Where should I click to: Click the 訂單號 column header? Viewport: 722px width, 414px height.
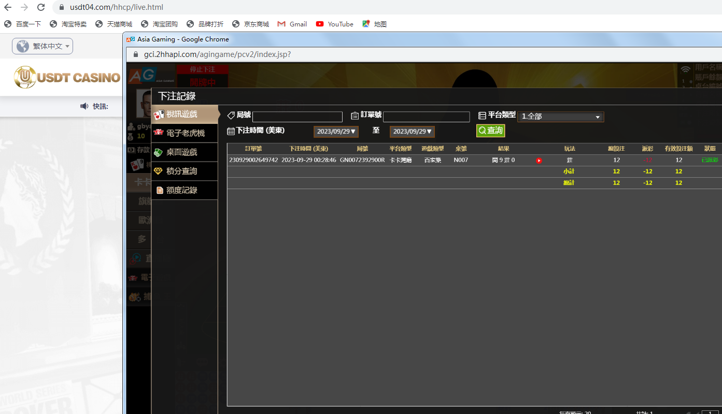pyautogui.click(x=253, y=149)
